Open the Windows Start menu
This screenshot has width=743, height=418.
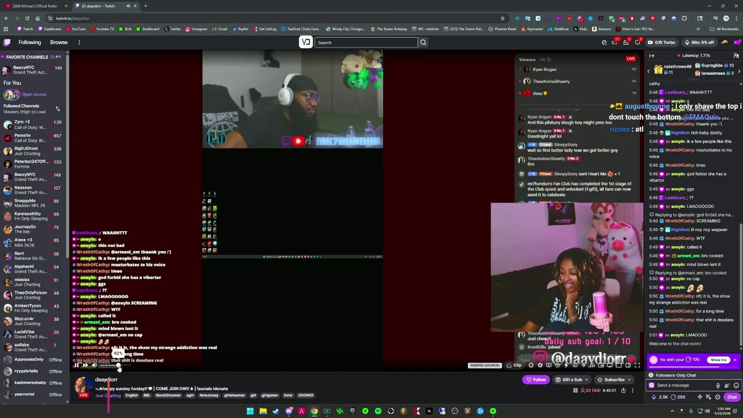pos(250,411)
